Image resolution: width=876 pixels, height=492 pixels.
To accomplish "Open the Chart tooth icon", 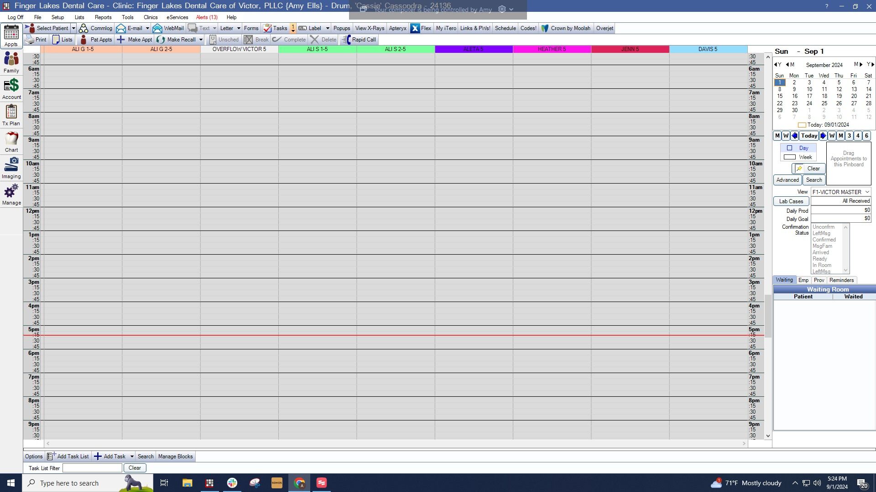I will click(x=11, y=141).
